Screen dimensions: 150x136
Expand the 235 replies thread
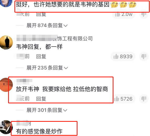coord(47,68)
